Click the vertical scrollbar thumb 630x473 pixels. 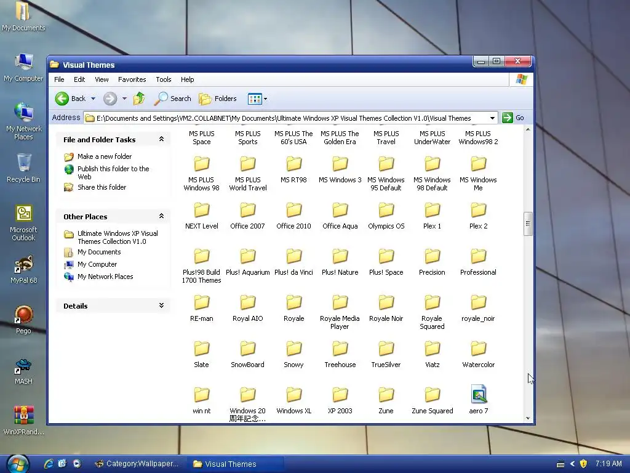click(528, 224)
